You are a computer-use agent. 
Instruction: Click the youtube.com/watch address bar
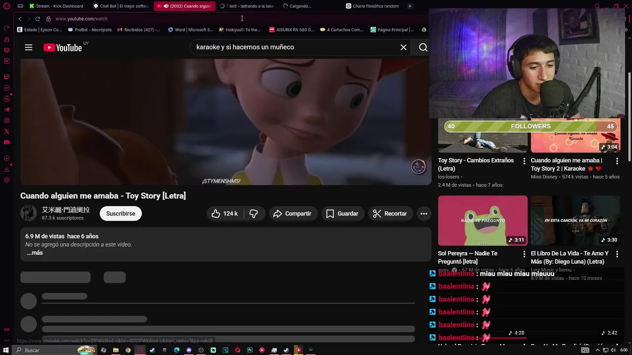[x=81, y=19]
